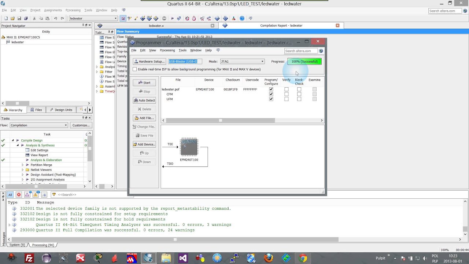Enable Verify checkbox for CFM
469x264 pixels.
pos(287,94)
